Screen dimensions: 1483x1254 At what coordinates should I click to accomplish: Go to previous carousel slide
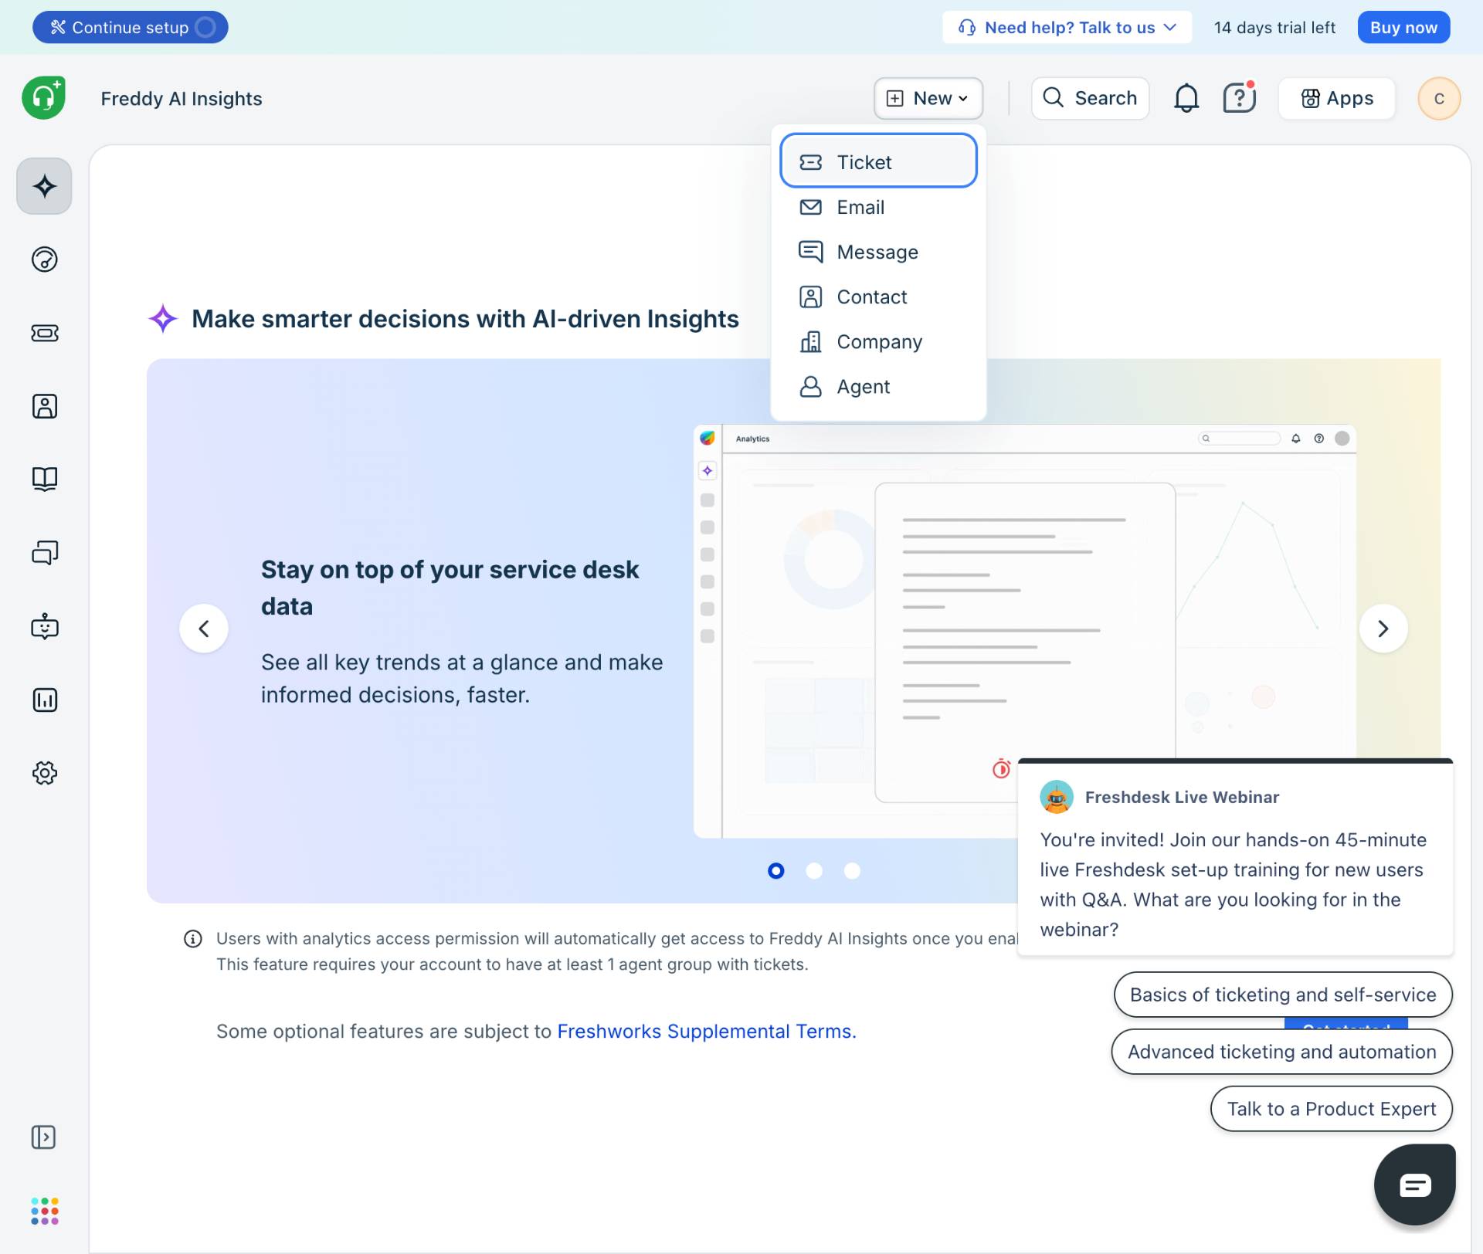[204, 629]
